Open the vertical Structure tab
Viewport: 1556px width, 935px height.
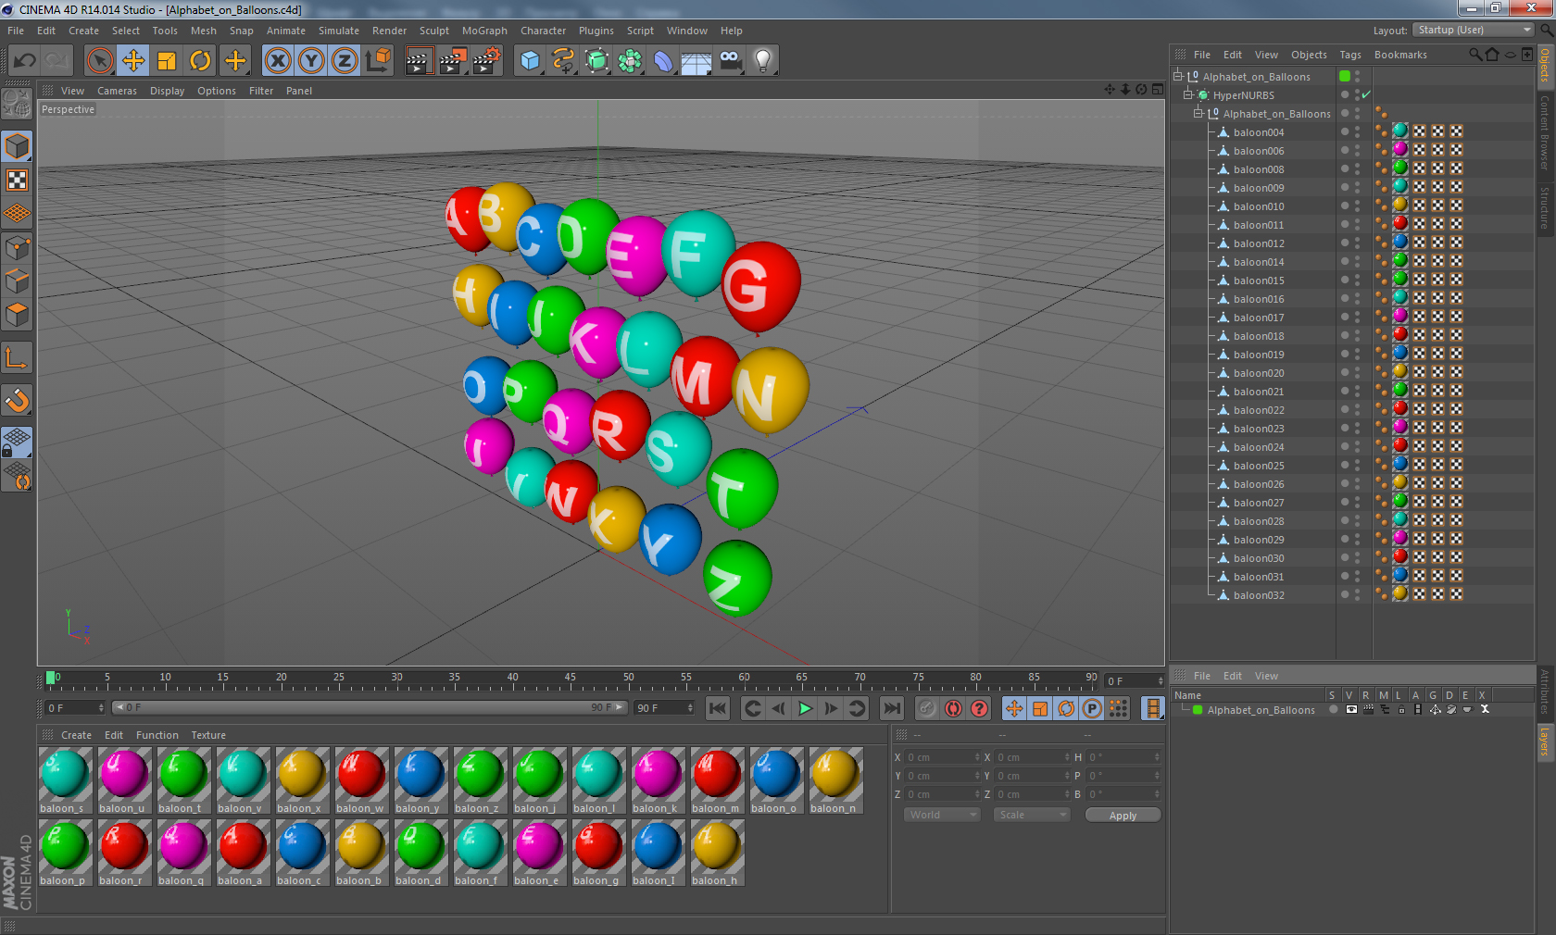(x=1545, y=207)
